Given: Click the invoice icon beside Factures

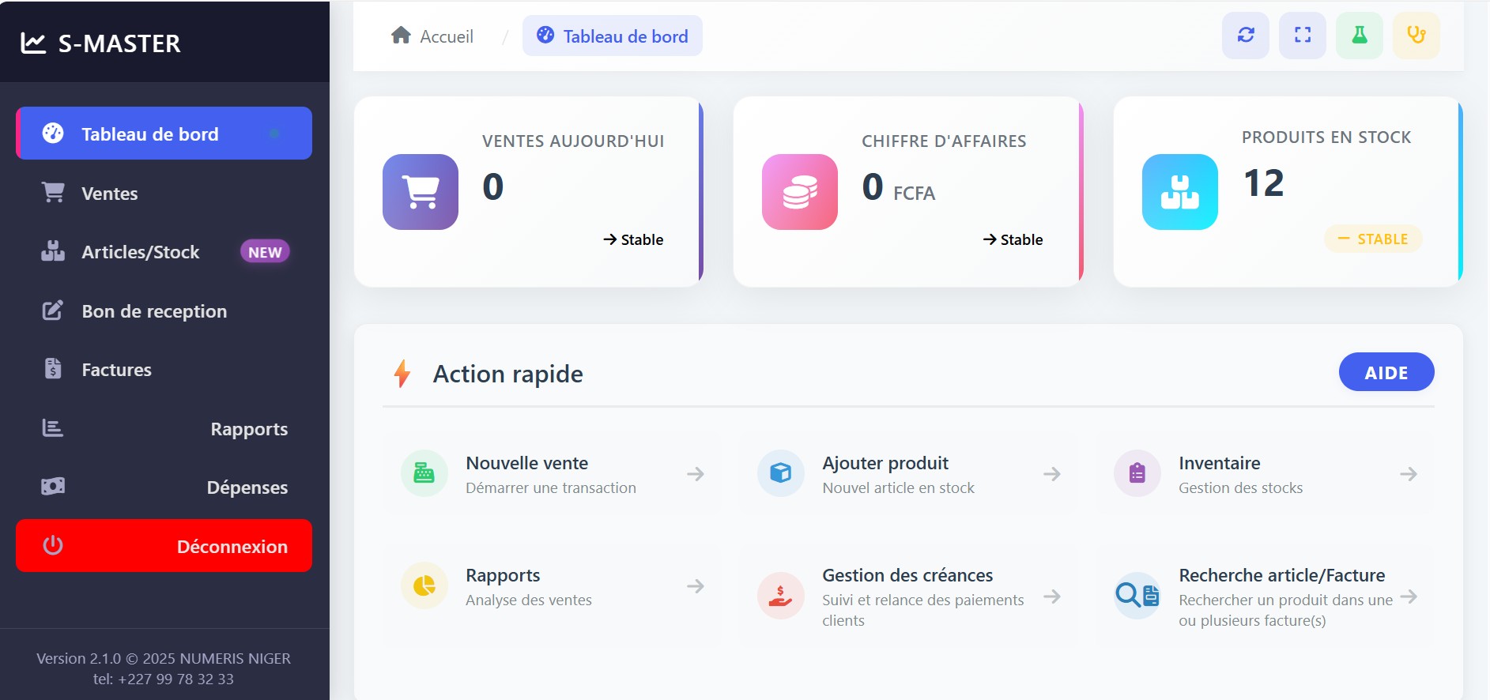Looking at the screenshot, I should pos(53,369).
